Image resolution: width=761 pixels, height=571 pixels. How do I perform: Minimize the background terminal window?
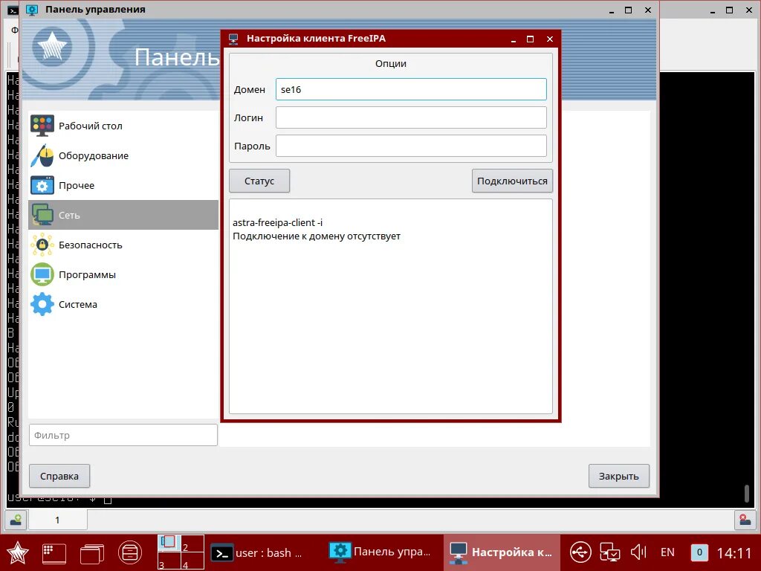click(x=713, y=10)
